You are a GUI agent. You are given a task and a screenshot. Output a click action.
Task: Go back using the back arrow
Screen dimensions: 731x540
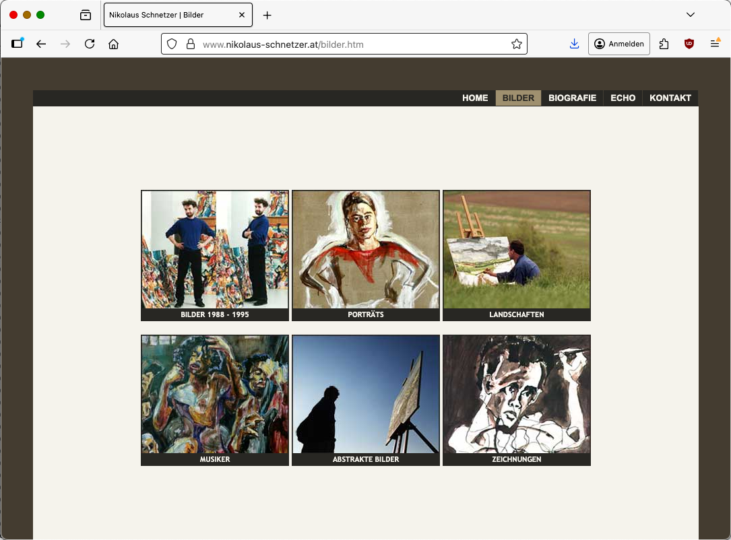[x=41, y=44]
